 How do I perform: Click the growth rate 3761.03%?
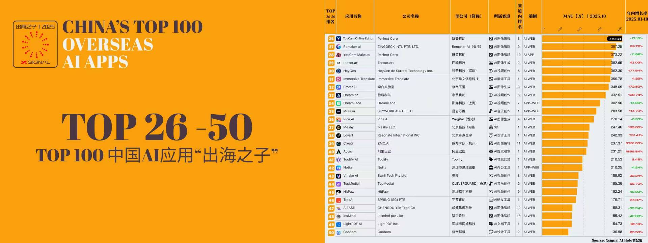(634, 143)
